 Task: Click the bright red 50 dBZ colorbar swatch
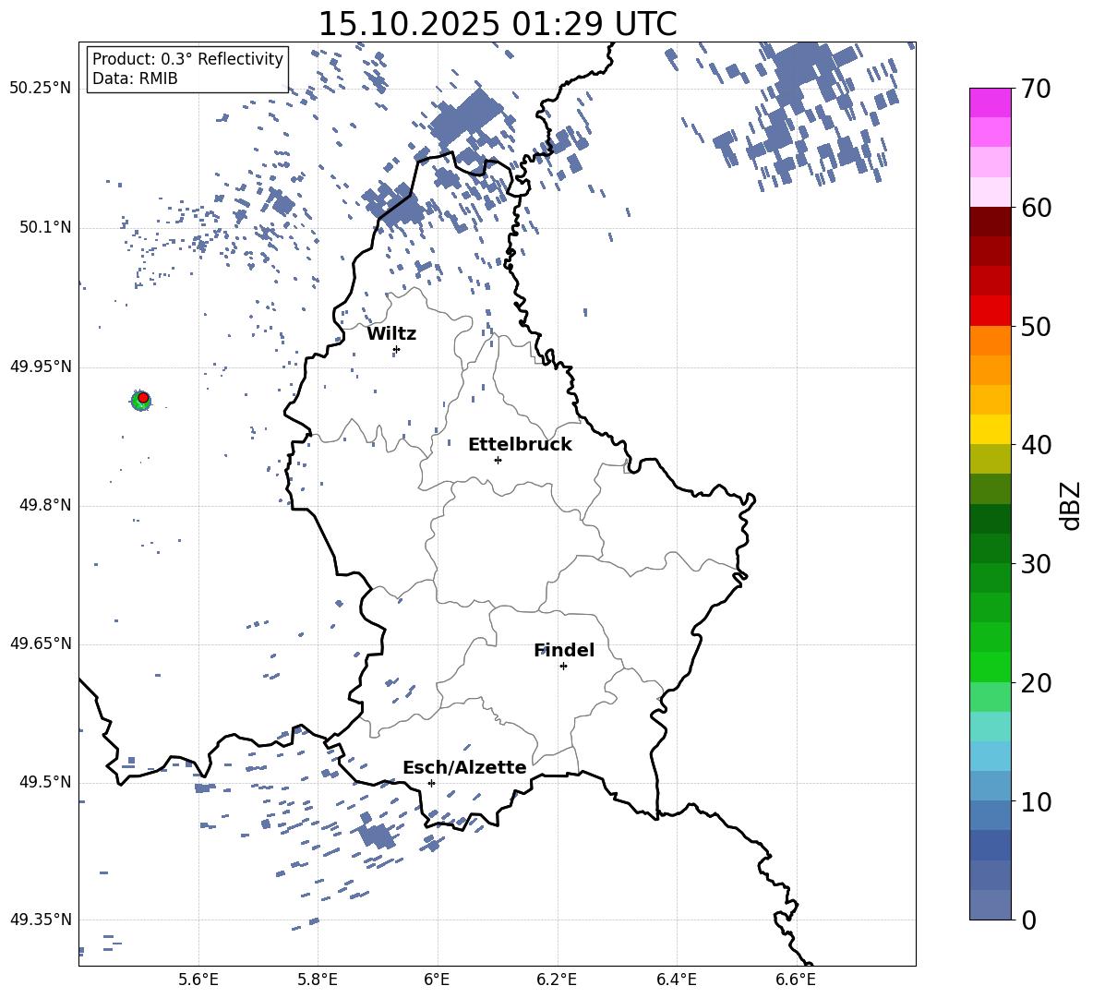[x=990, y=311]
